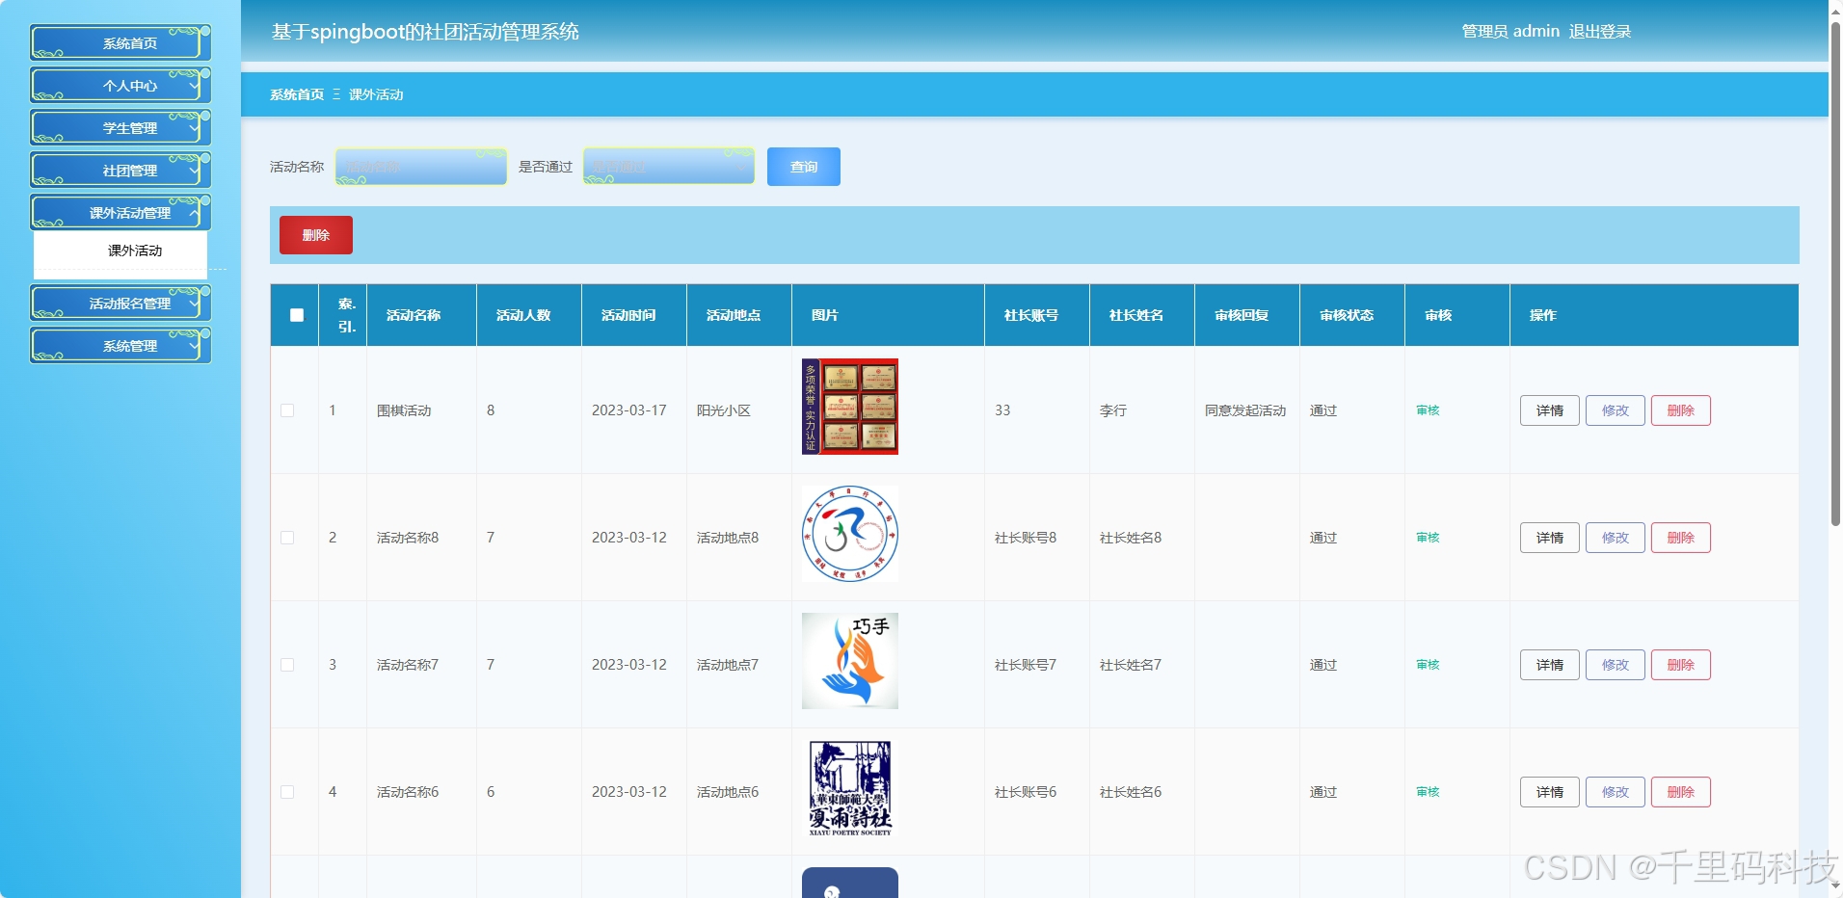The width and height of the screenshot is (1843, 898).
Task: Click row 删除 for 活动名称6
Action: click(1681, 792)
